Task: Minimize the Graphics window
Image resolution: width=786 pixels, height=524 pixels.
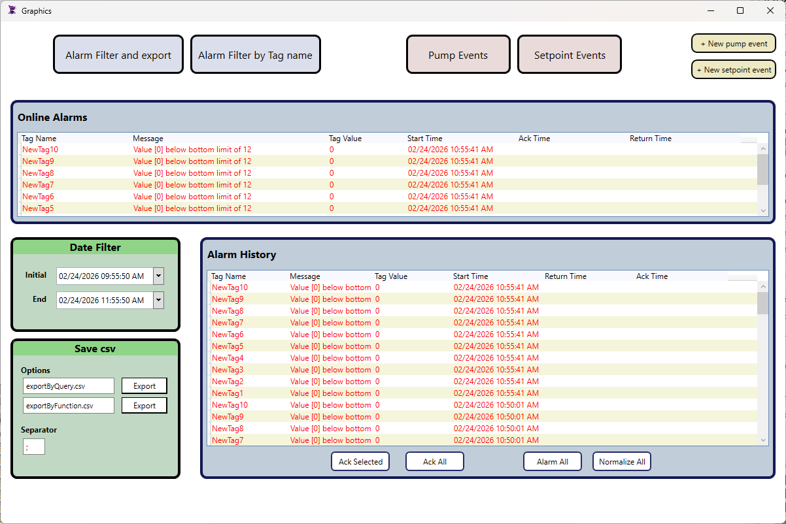Action: [x=710, y=10]
